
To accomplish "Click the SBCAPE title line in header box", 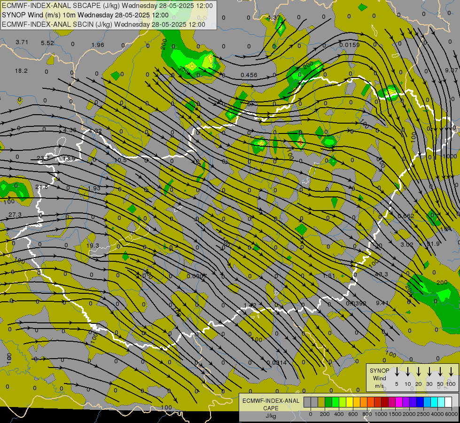I will (107, 6).
